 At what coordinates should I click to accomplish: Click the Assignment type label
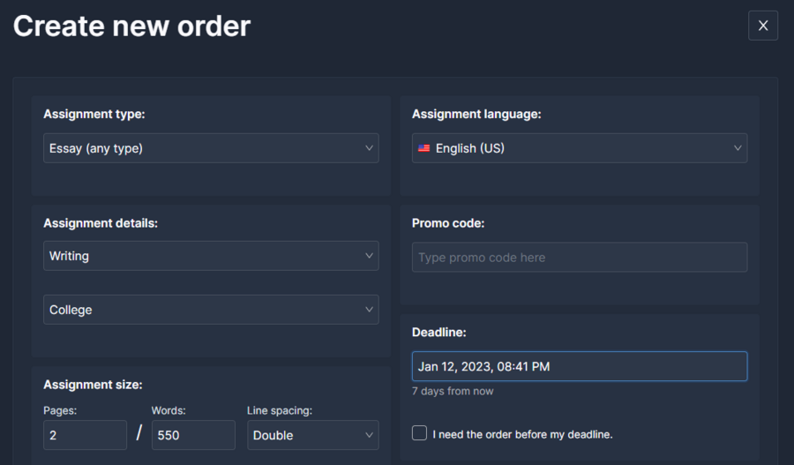point(94,115)
